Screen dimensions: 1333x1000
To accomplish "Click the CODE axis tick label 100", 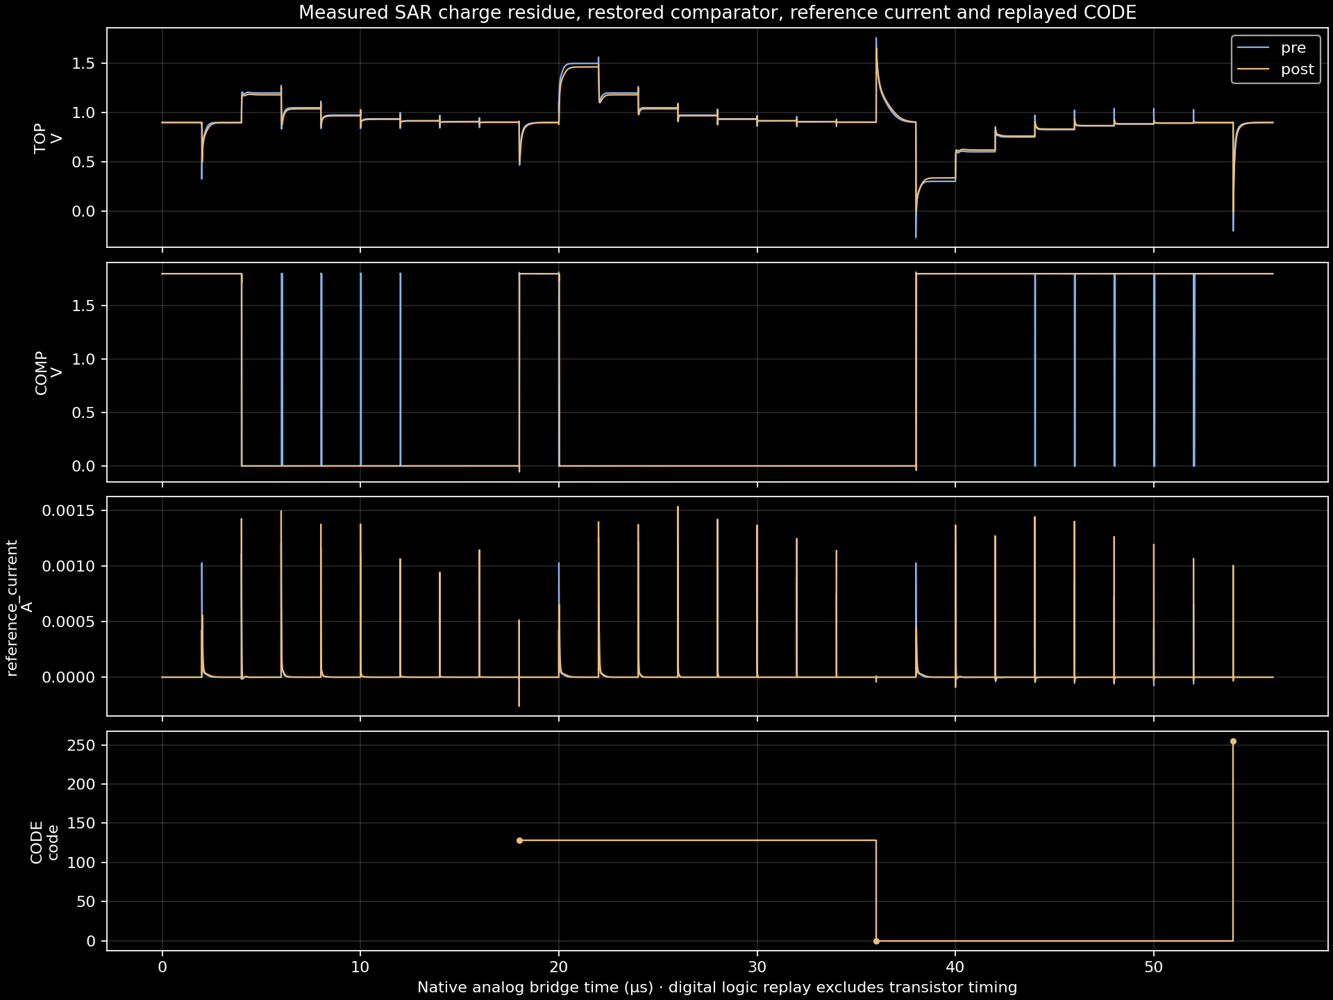I will pos(83,862).
